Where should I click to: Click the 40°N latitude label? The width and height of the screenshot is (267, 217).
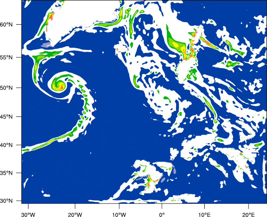[6, 145]
